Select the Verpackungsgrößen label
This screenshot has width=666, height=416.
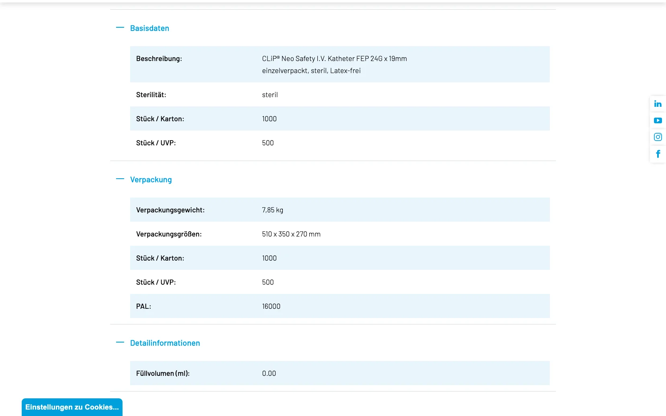click(169, 234)
